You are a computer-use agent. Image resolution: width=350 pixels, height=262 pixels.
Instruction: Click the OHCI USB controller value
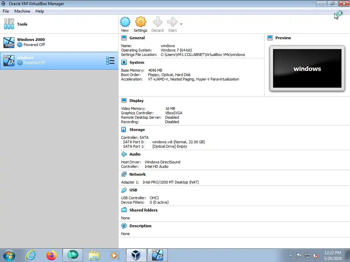(x=154, y=198)
